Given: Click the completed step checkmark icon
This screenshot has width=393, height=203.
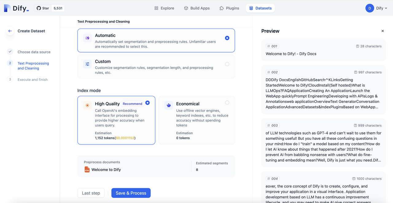Looking at the screenshot, I should click(10, 52).
